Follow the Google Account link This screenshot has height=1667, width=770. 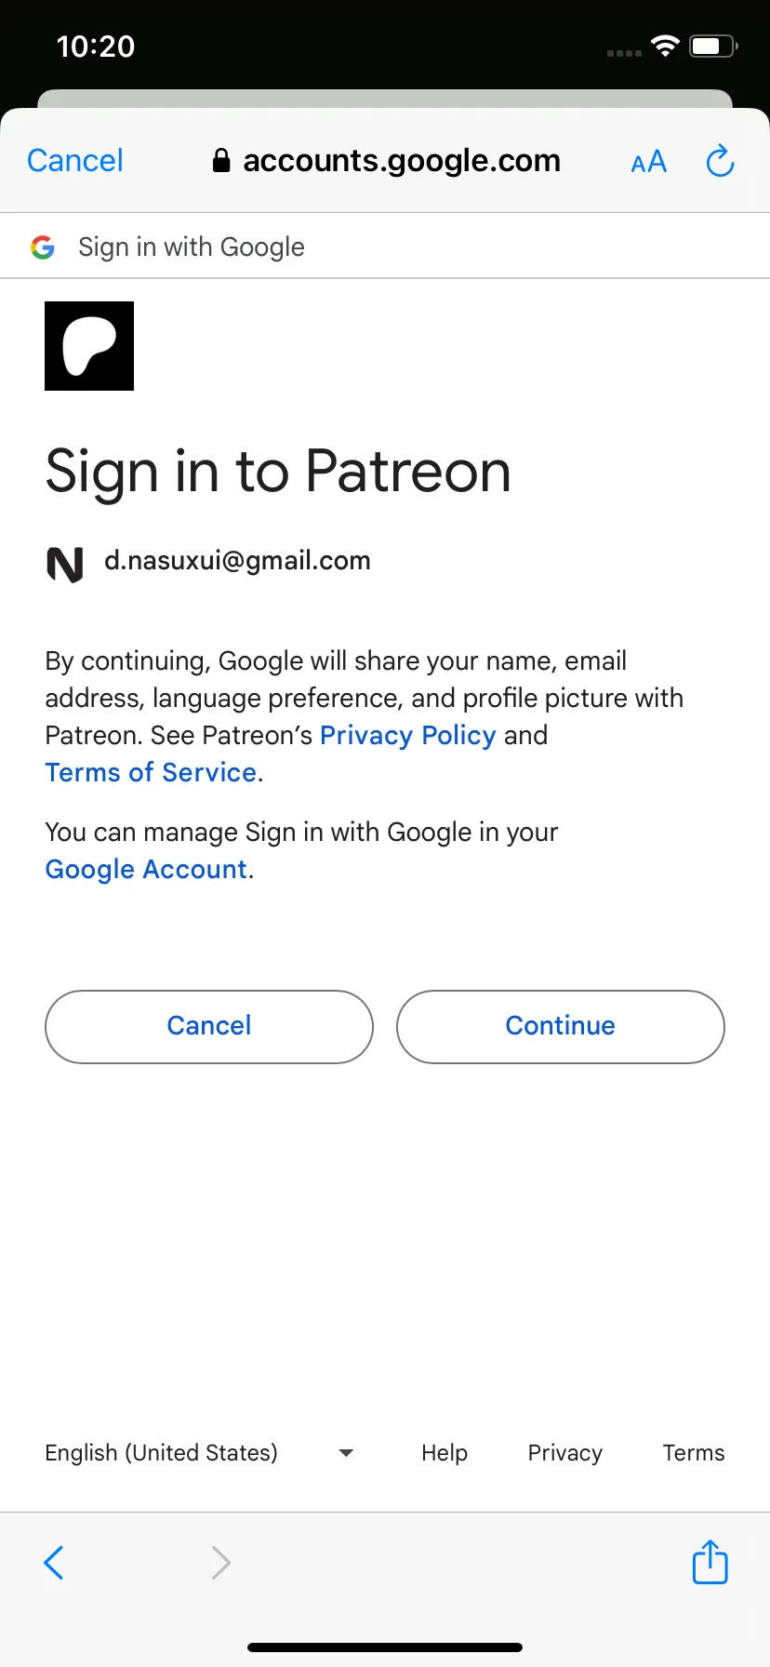[146, 869]
